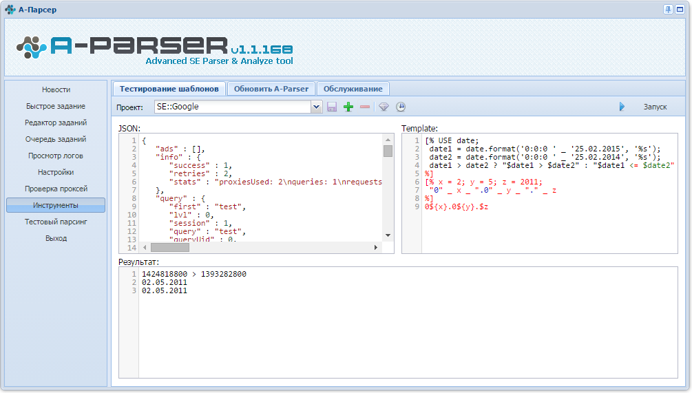Remove the project with the red minus icon

click(x=365, y=107)
